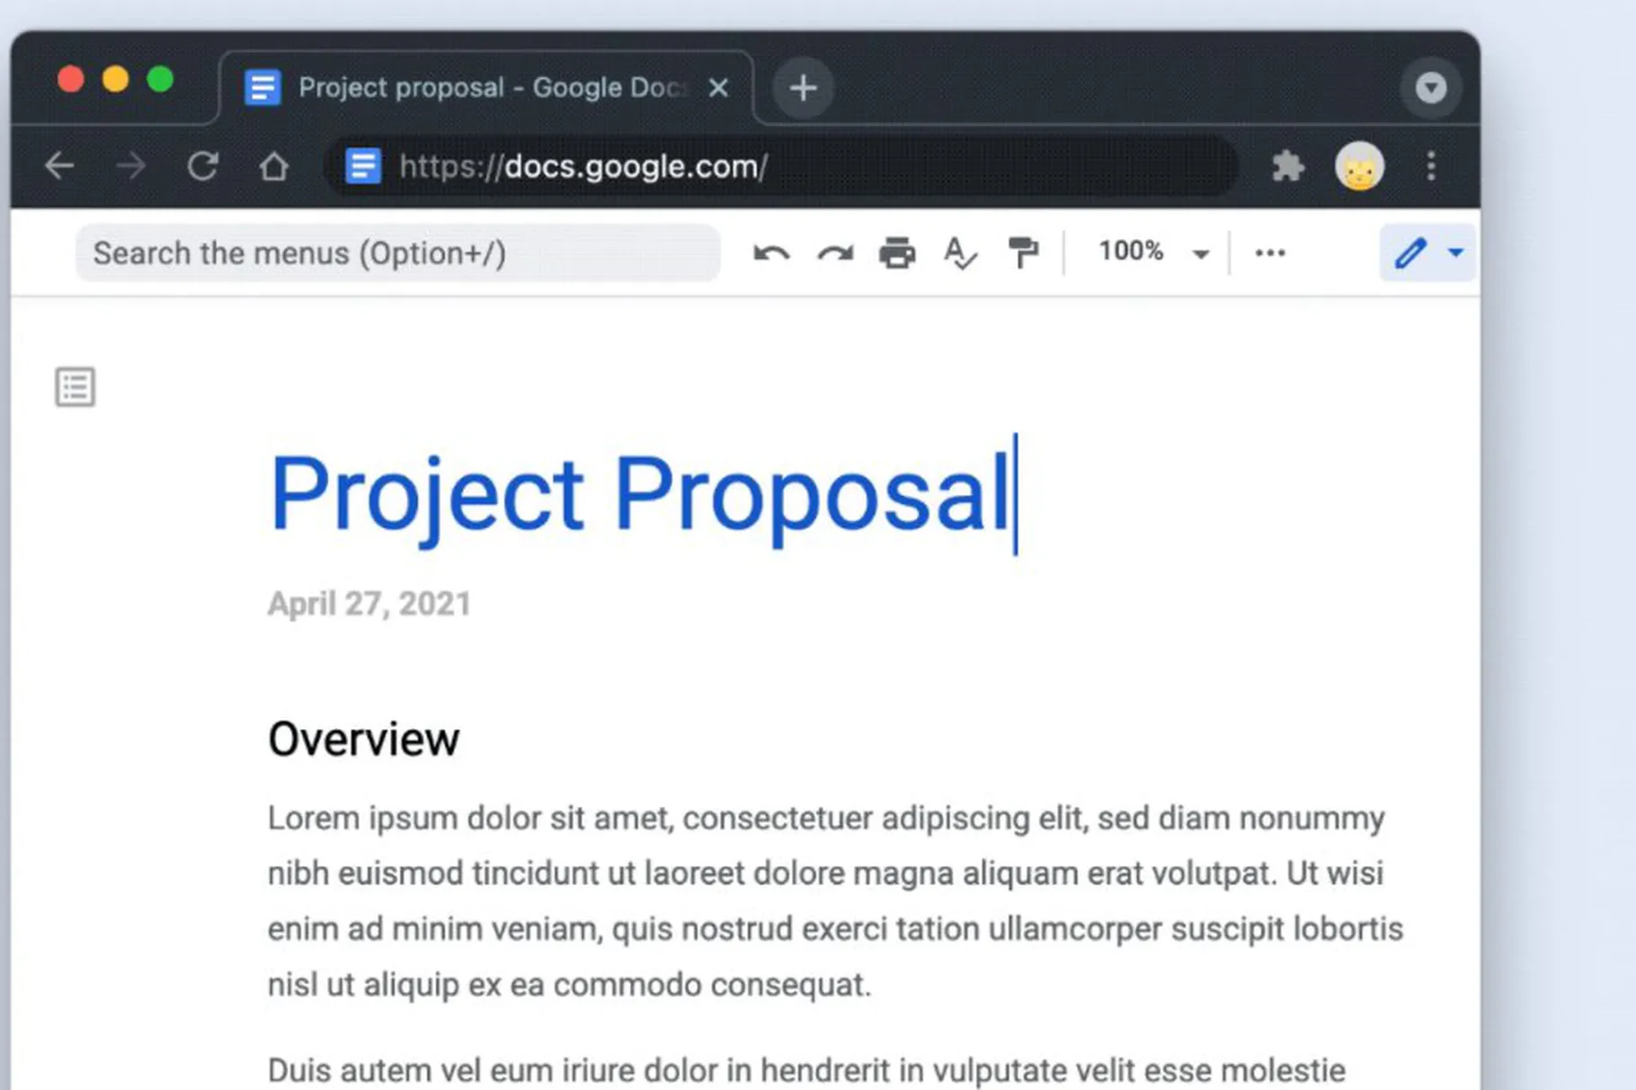The width and height of the screenshot is (1636, 1090).
Task: Show the document outline icon
Action: (74, 385)
